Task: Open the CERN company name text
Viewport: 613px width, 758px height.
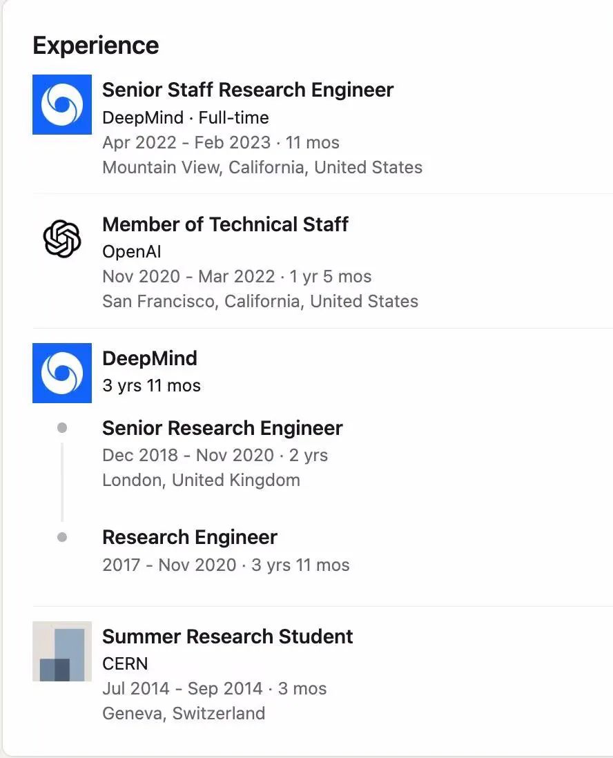Action: click(125, 663)
